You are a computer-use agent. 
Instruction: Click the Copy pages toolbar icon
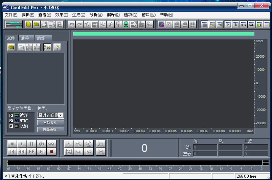point(103,24)
